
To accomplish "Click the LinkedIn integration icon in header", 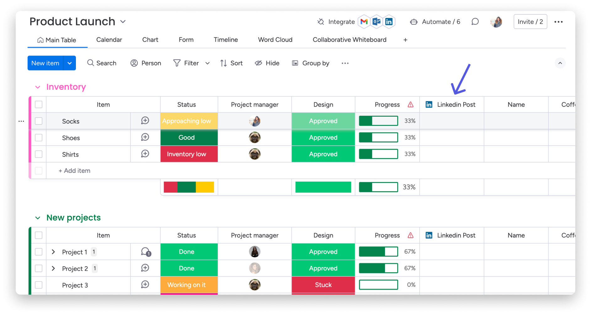I will (x=389, y=22).
